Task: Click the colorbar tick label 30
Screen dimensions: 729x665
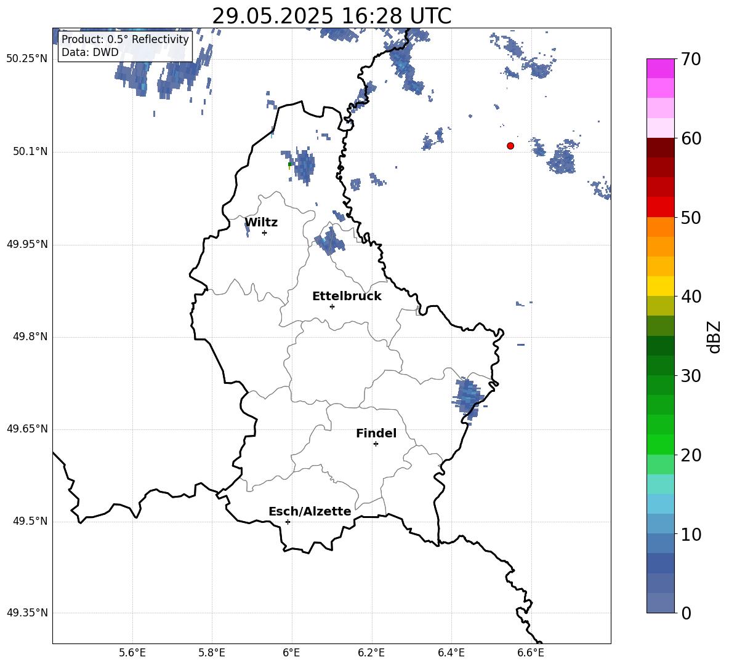Action: coord(691,375)
